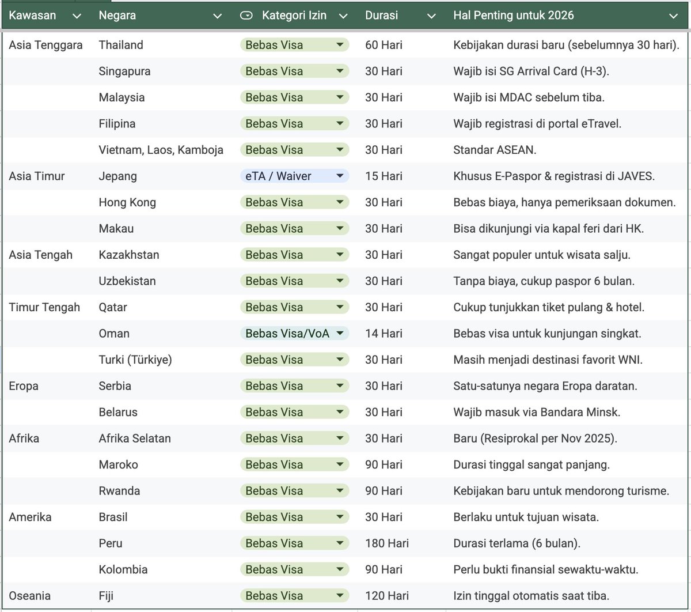The height and width of the screenshot is (612, 691).
Task: Select the Eropa region cell
Action: 46,386
